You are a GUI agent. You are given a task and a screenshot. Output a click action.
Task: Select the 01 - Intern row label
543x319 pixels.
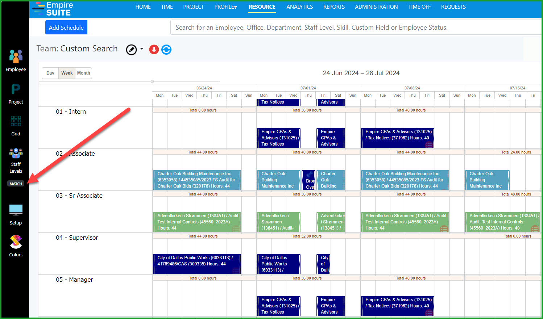coord(71,112)
